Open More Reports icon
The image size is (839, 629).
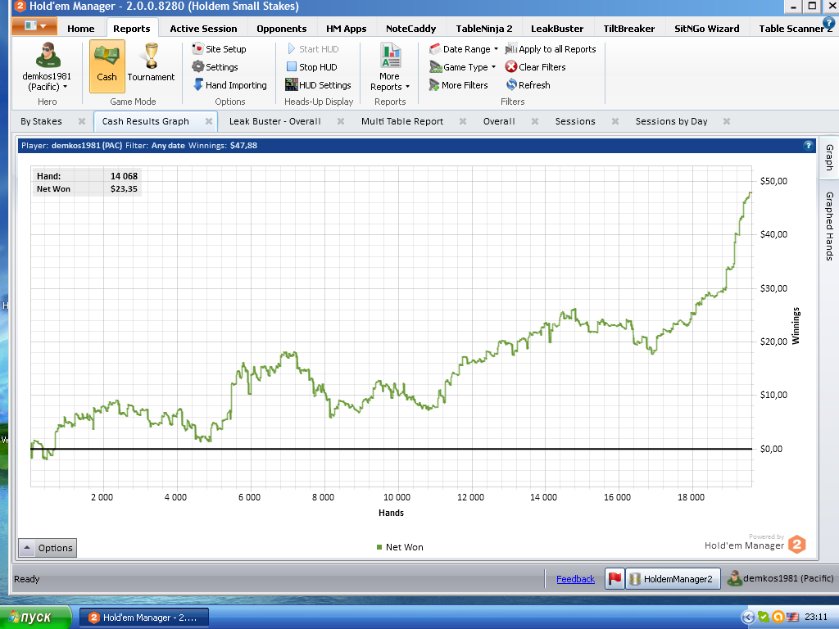point(390,56)
